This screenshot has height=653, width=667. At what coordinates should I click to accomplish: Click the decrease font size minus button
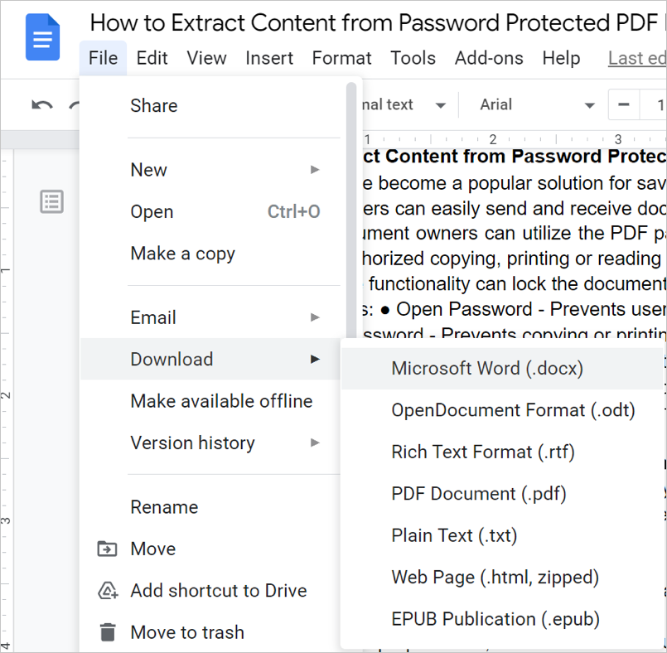click(624, 105)
